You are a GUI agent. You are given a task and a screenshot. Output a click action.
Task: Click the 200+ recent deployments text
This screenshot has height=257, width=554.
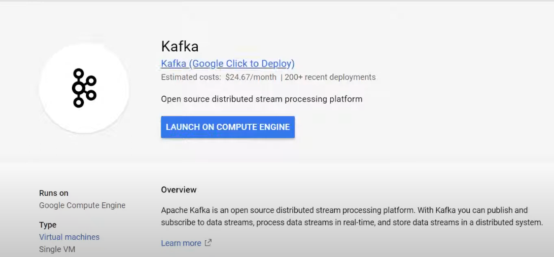[x=330, y=77]
